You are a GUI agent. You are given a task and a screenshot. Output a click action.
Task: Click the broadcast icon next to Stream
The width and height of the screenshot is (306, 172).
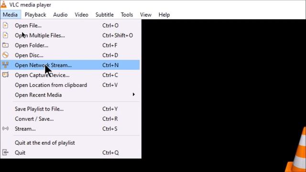click(x=5, y=129)
